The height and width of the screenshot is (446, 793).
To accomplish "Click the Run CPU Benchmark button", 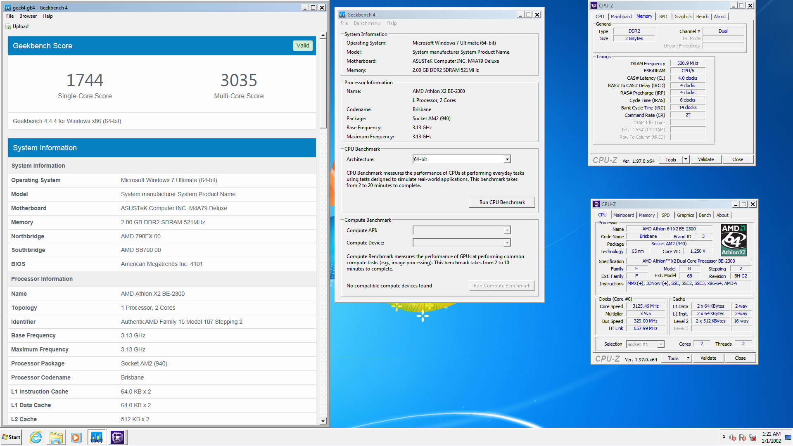I will [x=502, y=202].
